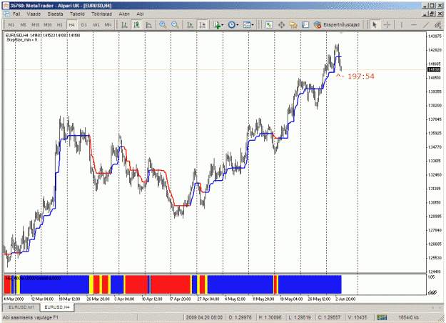446x323 pixels.
Task: Toggle the H4 timeframe button
Action: click(71, 25)
